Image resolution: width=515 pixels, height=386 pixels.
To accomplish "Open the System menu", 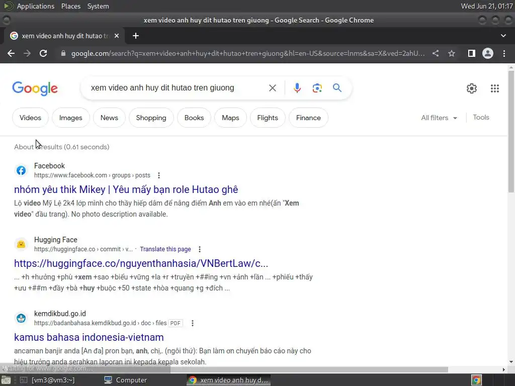I will click(98, 6).
